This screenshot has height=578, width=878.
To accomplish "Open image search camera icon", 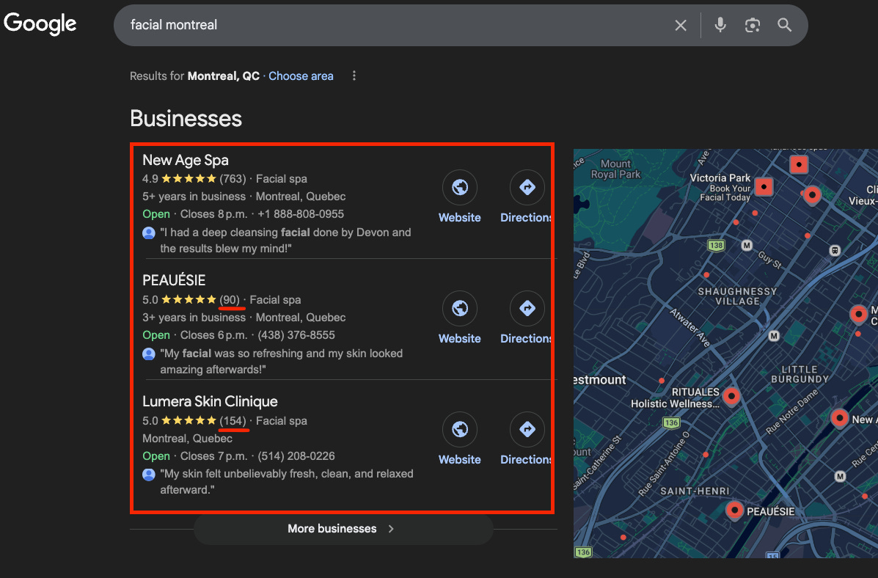I will (x=752, y=25).
